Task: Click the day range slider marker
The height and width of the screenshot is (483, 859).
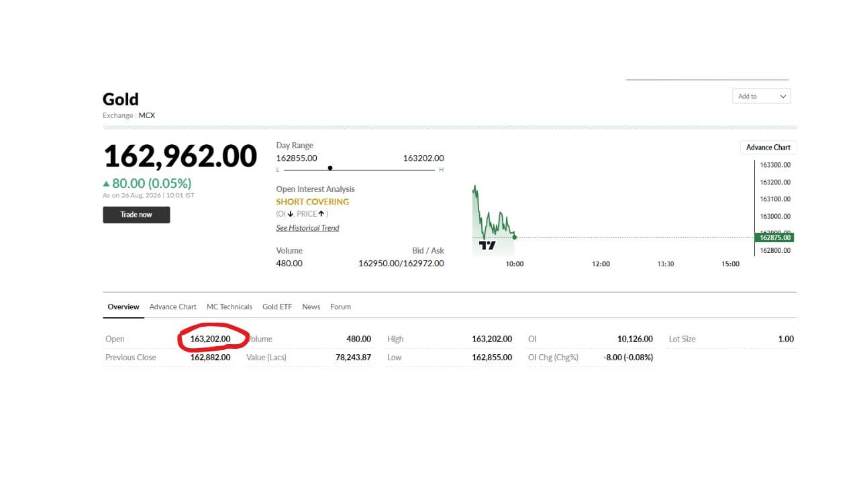Action: coord(330,168)
